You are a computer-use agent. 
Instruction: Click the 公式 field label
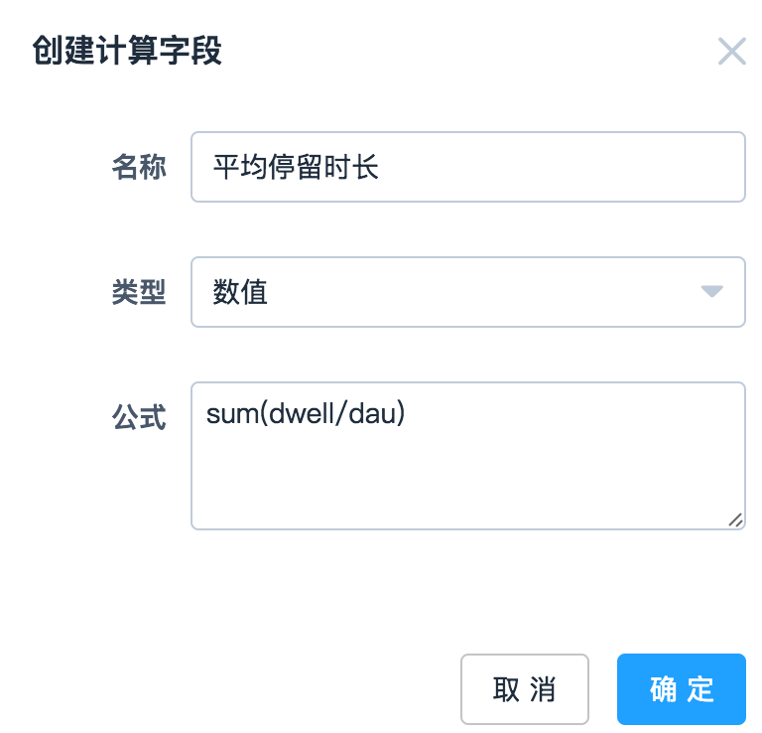pos(138,416)
